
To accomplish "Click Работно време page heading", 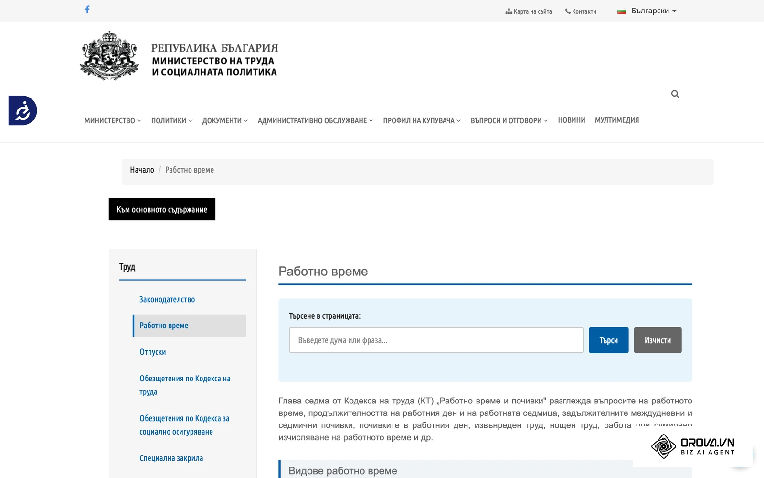I will (x=323, y=272).
